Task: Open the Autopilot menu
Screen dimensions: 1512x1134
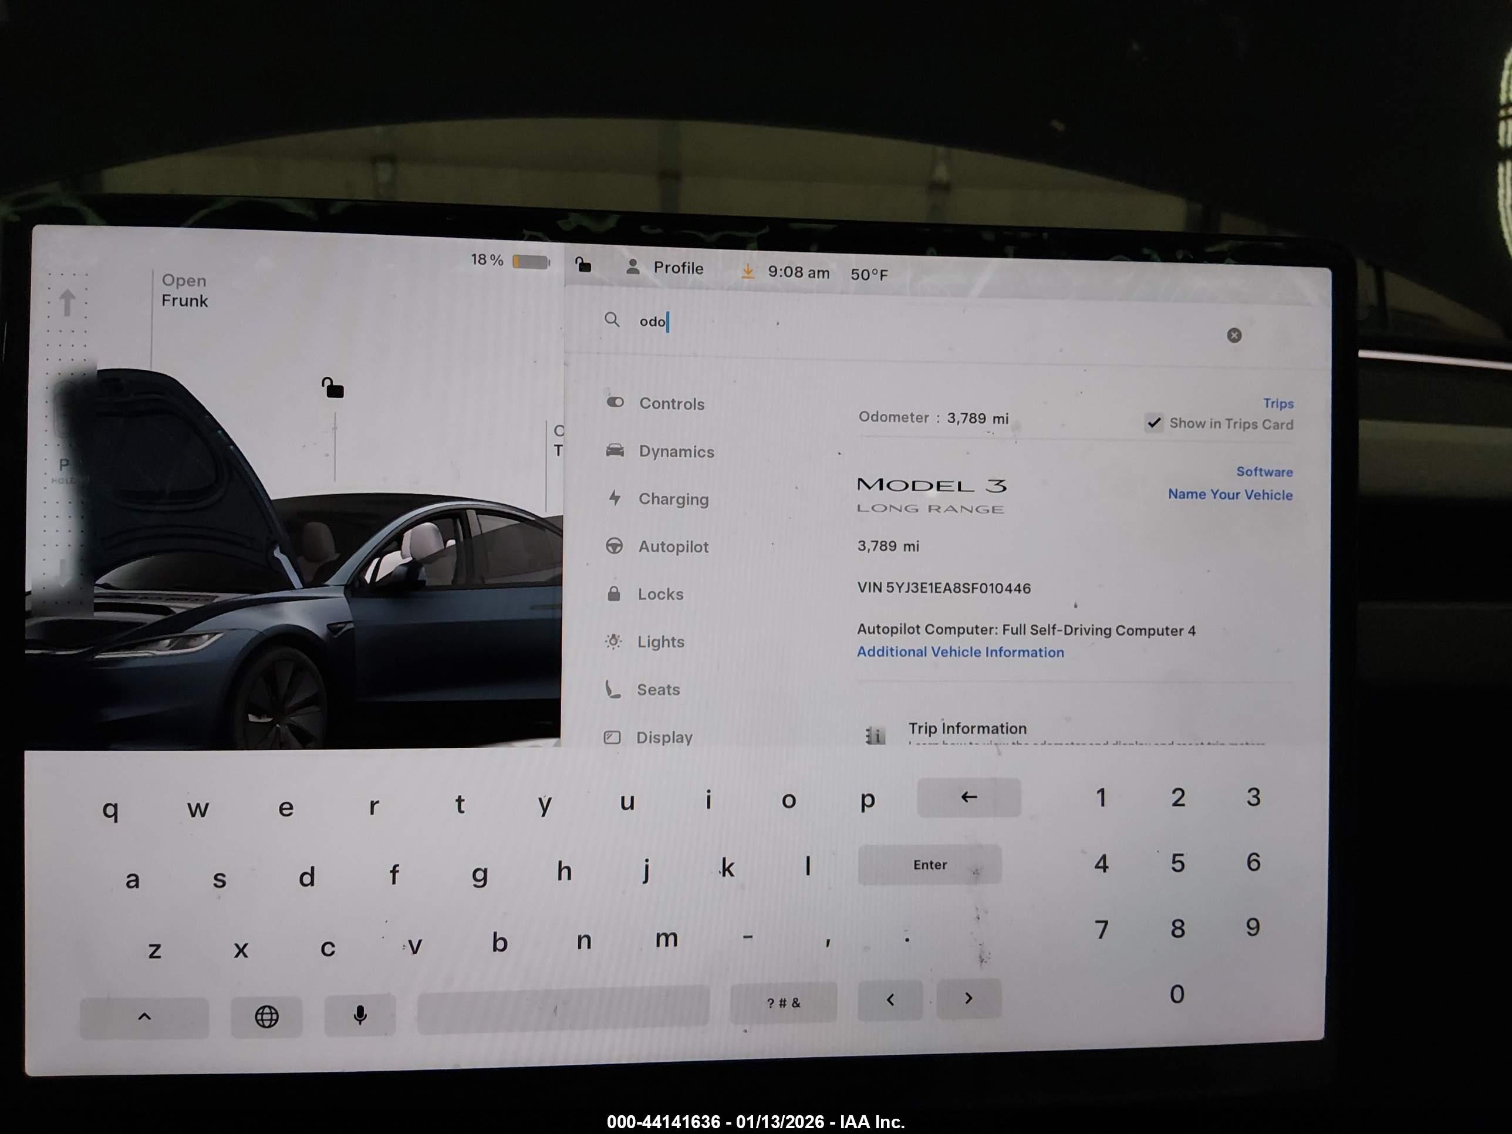Action: [657, 546]
